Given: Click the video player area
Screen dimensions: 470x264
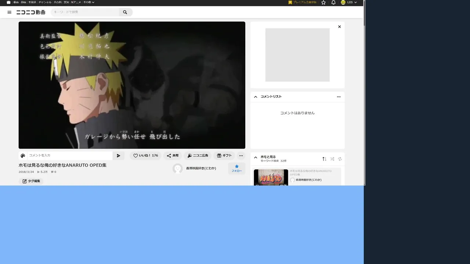Looking at the screenshot, I should tap(132, 85).
